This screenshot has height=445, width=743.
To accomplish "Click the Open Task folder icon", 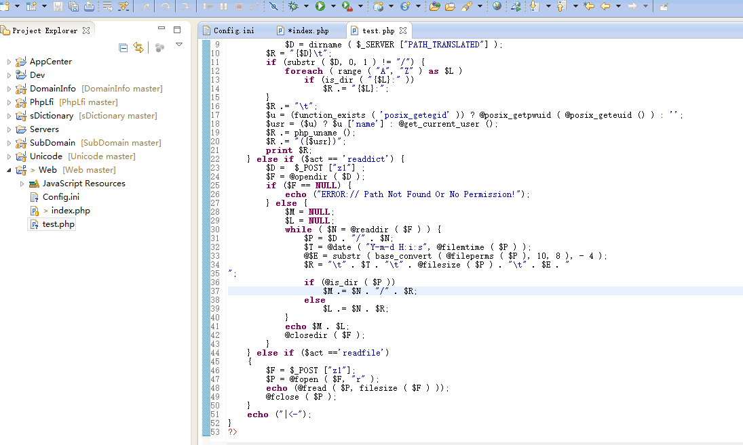I will (x=450, y=6).
